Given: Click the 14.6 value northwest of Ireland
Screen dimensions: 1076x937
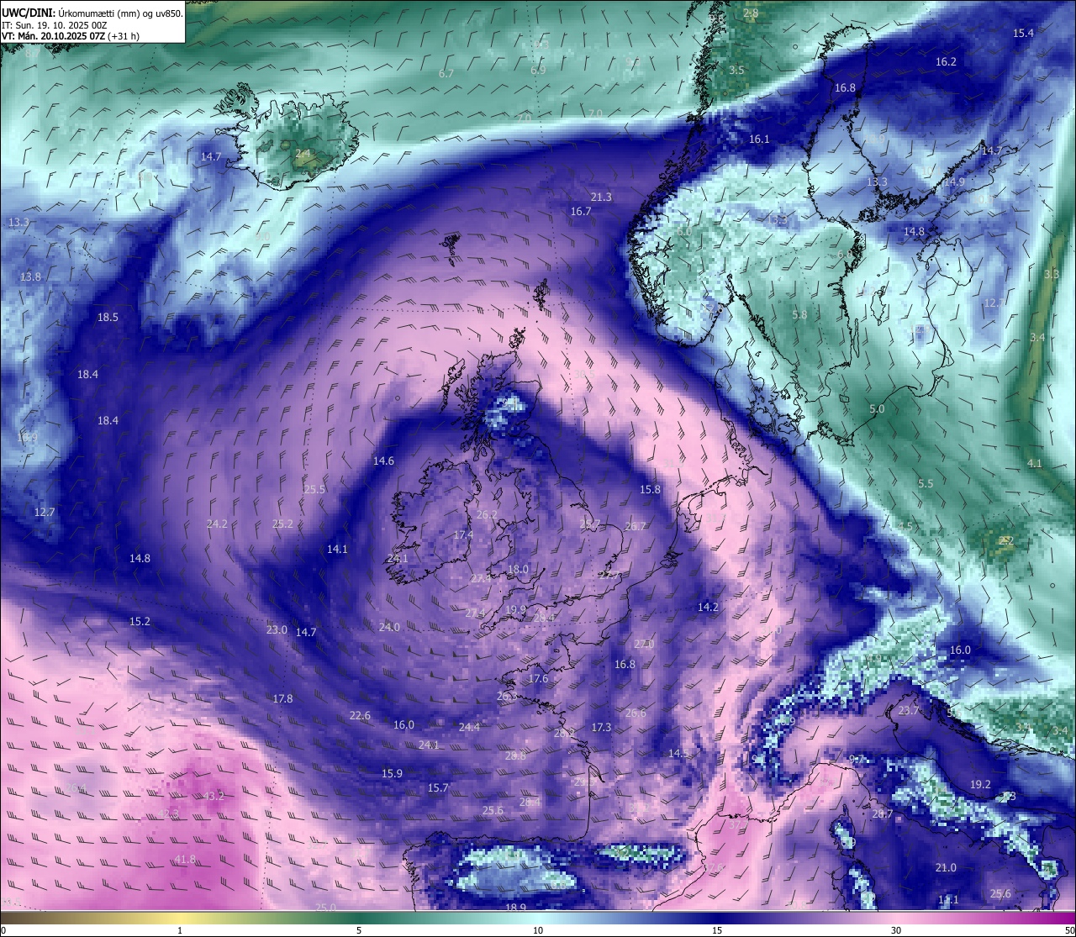Looking at the screenshot, I should coord(383,461).
